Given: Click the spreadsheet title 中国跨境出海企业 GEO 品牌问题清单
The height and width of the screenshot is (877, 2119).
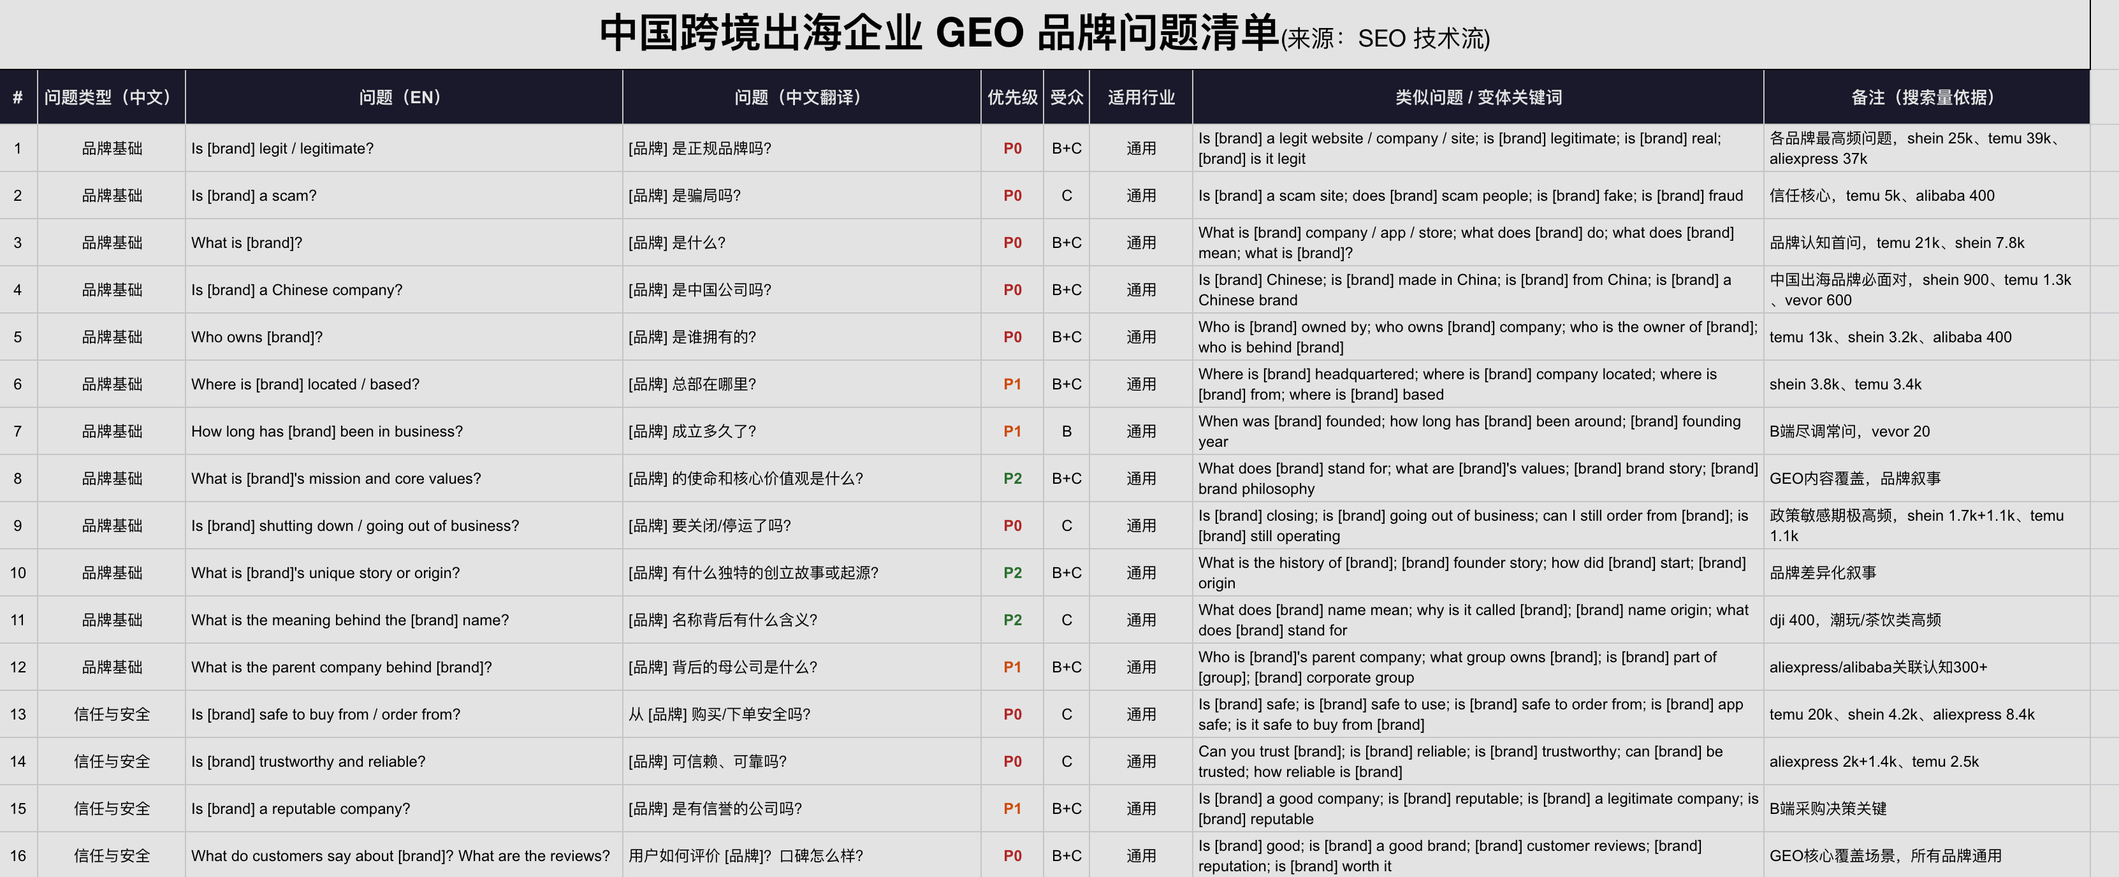Looking at the screenshot, I should click(938, 33).
